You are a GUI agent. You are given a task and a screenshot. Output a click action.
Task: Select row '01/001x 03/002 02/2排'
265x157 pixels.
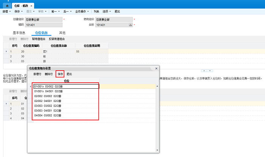66,86
